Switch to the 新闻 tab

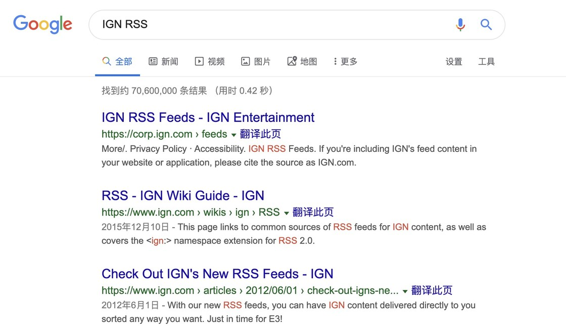pyautogui.click(x=164, y=61)
